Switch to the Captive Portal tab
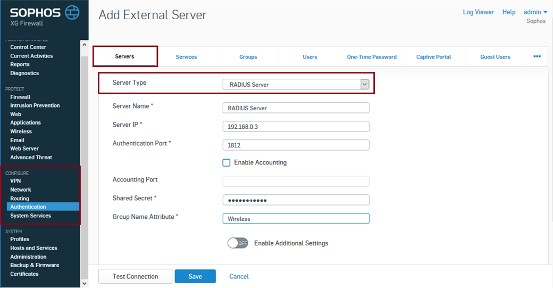The image size is (553, 288). pos(433,57)
